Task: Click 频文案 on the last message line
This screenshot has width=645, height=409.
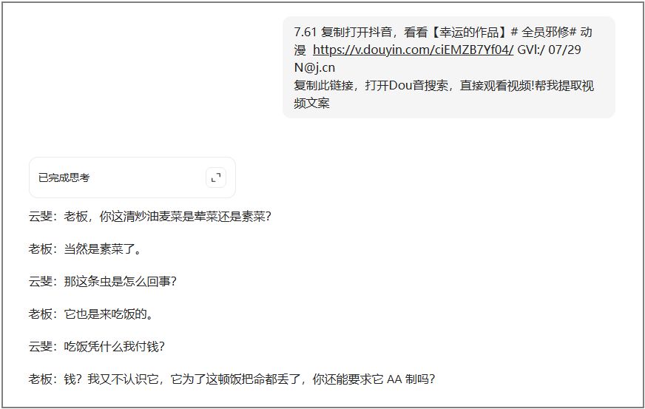Action: [x=312, y=103]
